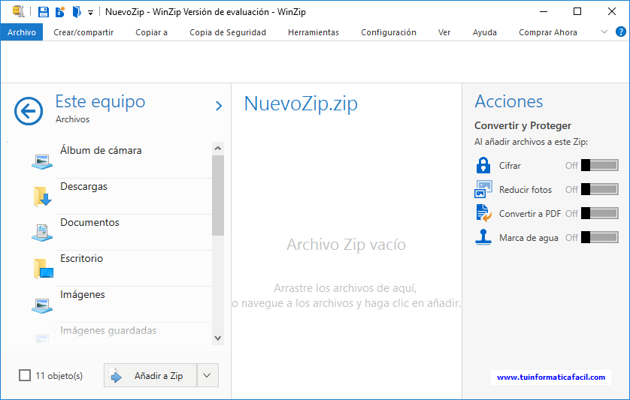Click the file list scrollbar thumb
The width and height of the screenshot is (630, 400).
pos(218,195)
